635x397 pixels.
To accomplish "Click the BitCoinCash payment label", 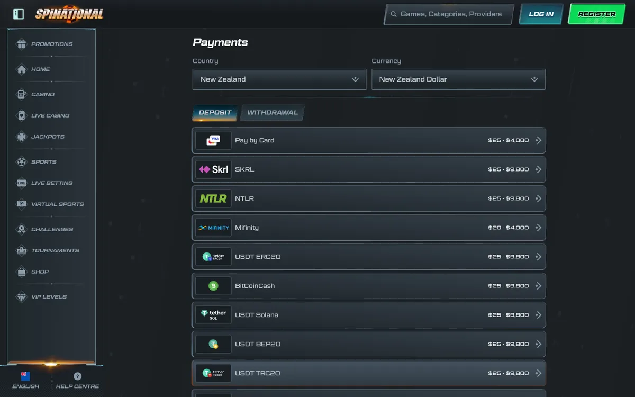I will [255, 286].
